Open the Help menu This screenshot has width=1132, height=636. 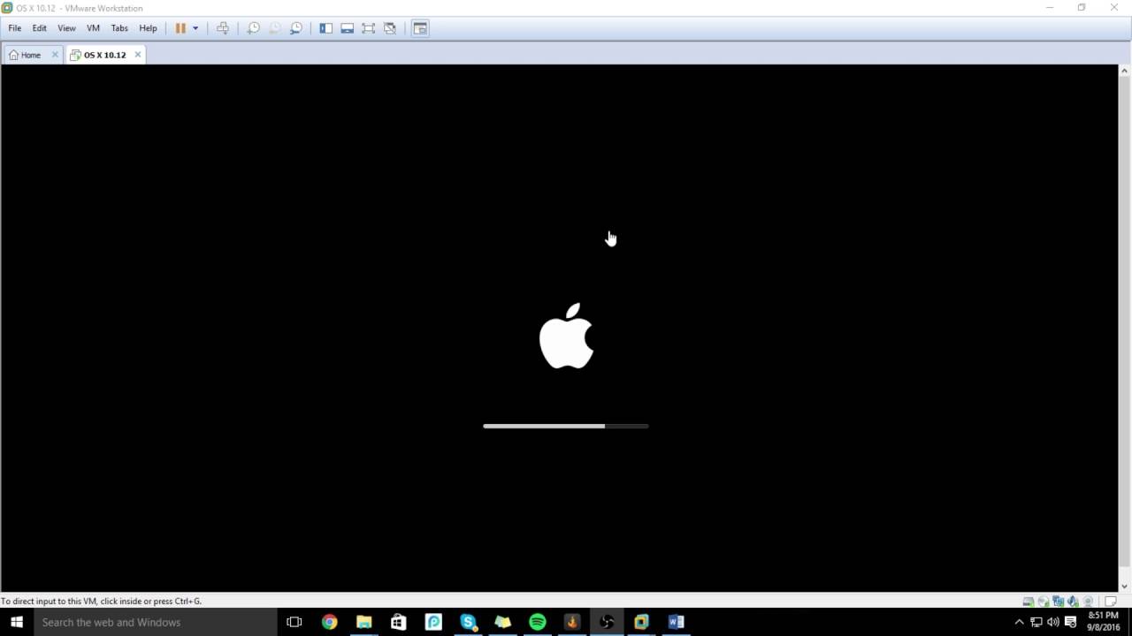[x=148, y=28]
